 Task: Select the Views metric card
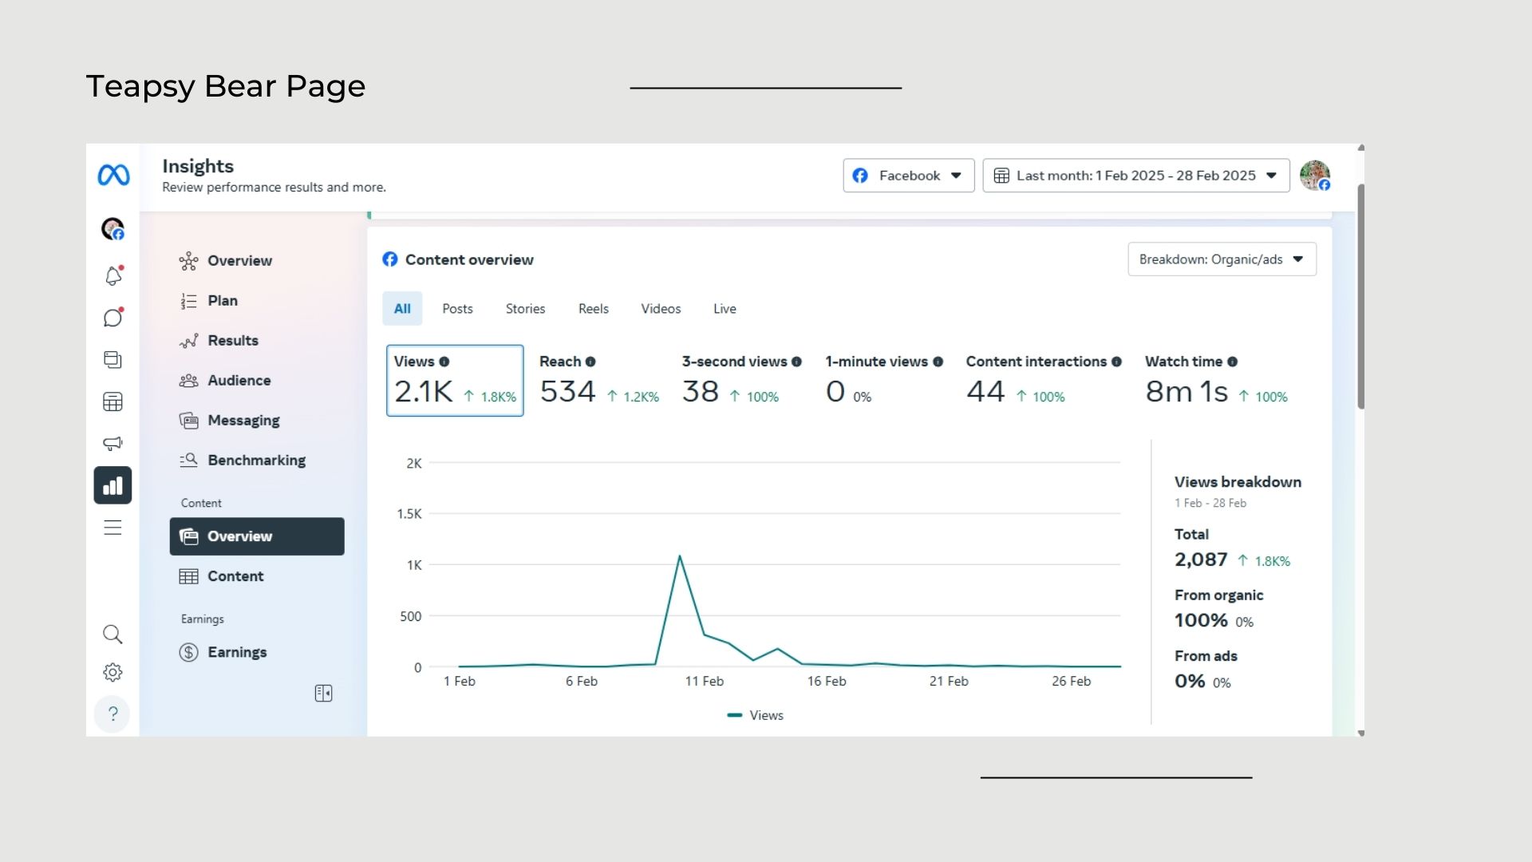[455, 381]
